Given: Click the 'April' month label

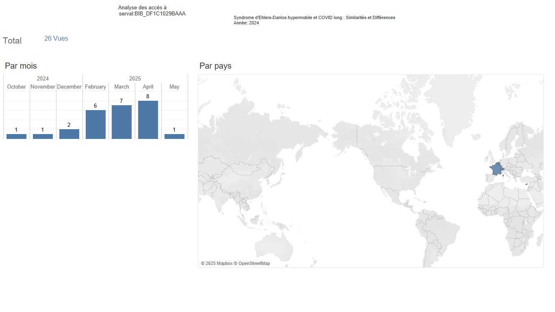Looking at the screenshot, I should 148,87.
